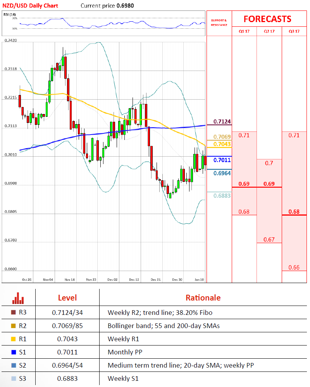
Task: Click the 0.7124 resistance level label
Action: tap(222, 121)
